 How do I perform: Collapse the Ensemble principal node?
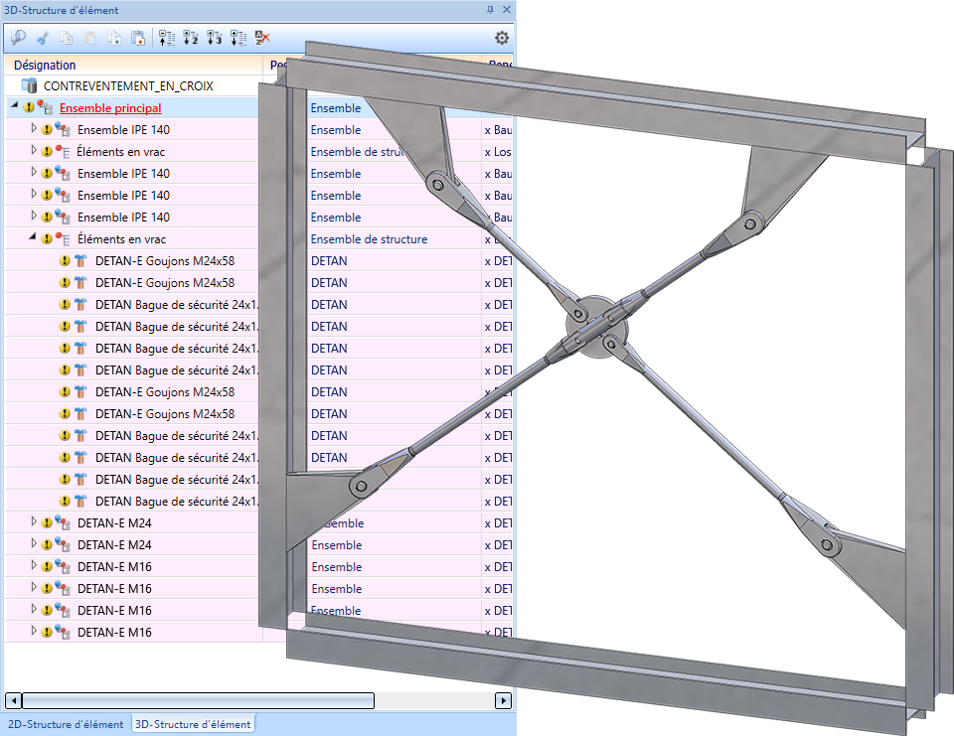pos(15,107)
